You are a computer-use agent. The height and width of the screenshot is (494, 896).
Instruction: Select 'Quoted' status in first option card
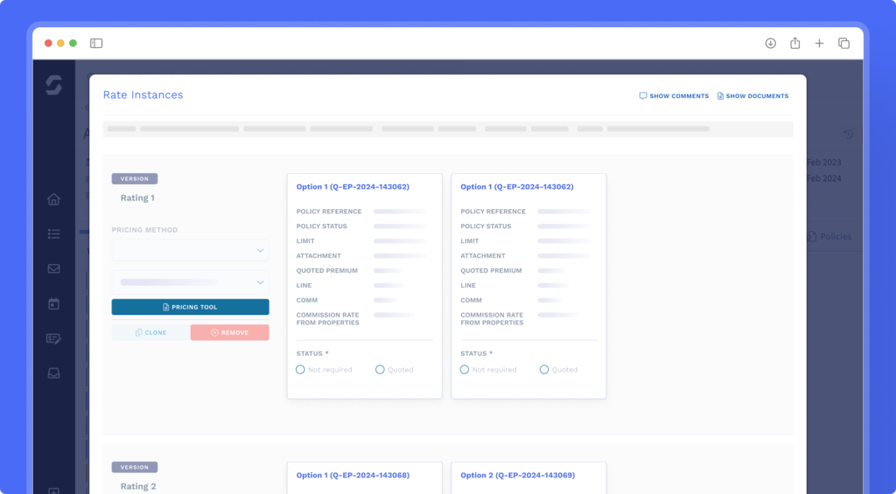point(381,370)
